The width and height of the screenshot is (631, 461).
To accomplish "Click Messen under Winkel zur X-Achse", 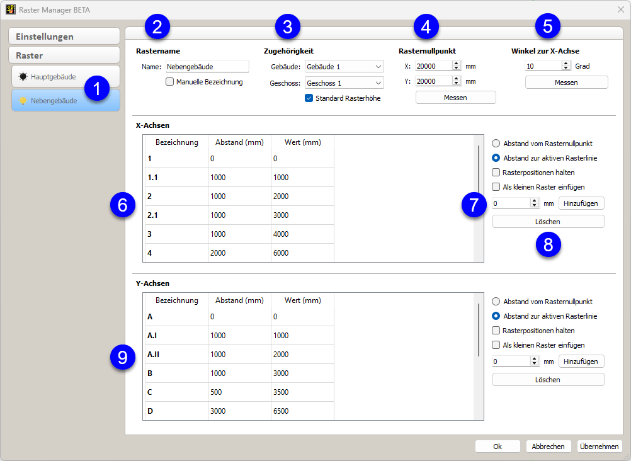I will coord(566,82).
